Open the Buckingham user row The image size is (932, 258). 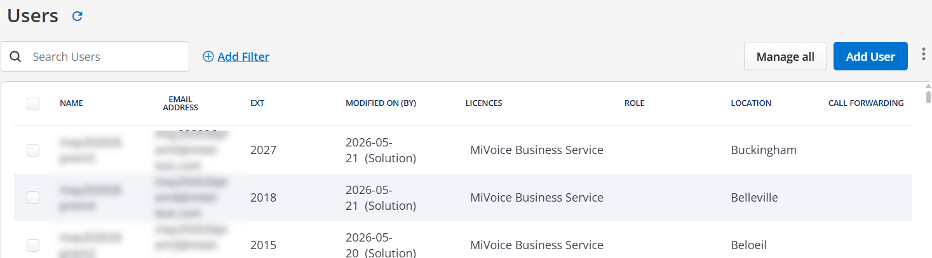pos(463,150)
